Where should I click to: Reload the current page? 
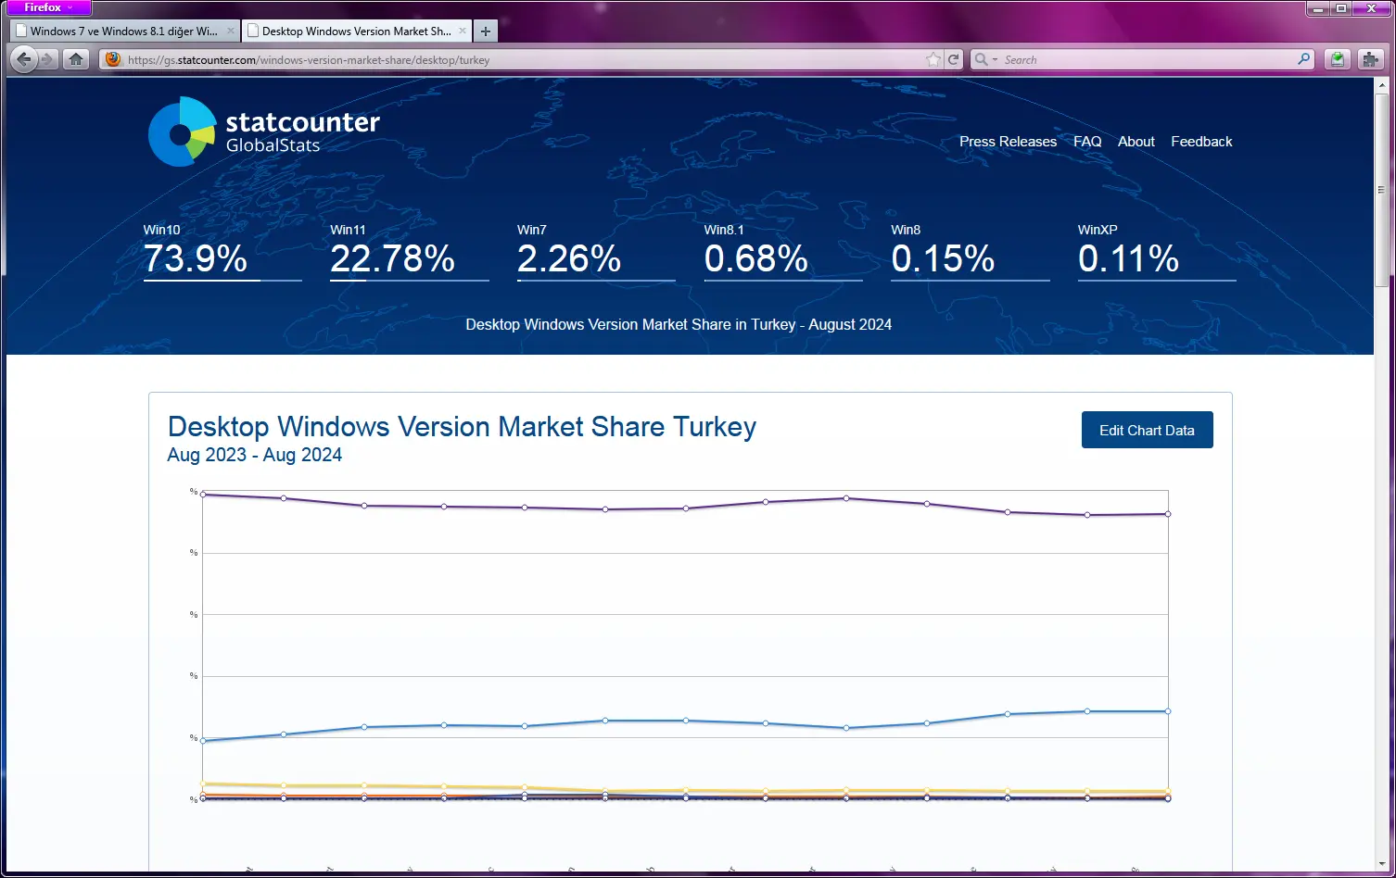click(x=953, y=59)
